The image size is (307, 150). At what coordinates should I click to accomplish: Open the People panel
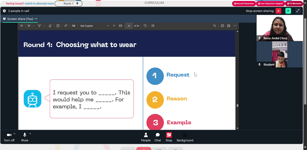click(146, 137)
